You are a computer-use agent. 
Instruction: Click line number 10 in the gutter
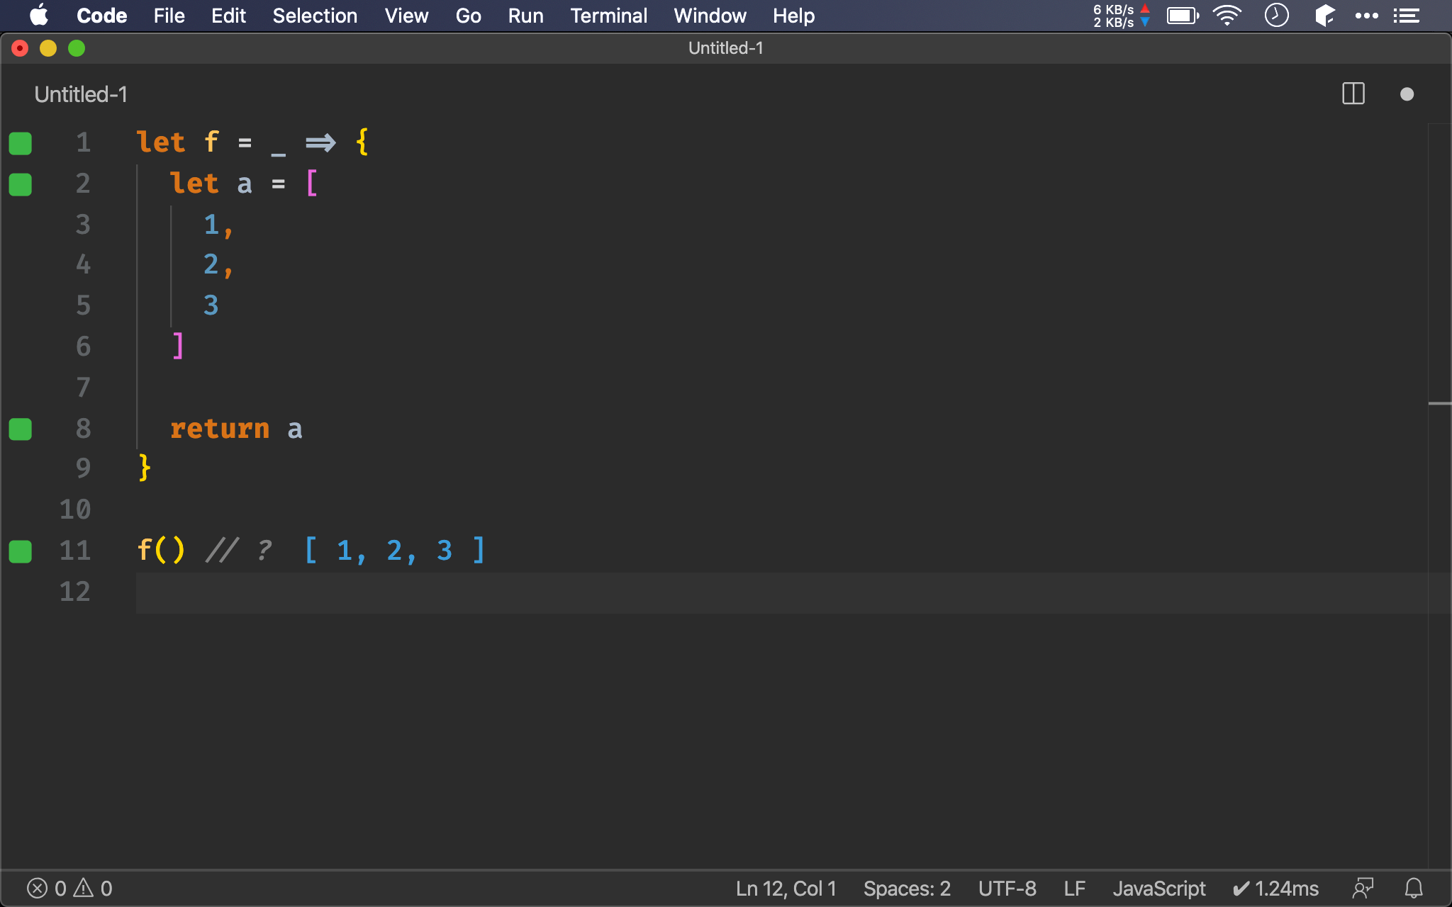point(75,509)
